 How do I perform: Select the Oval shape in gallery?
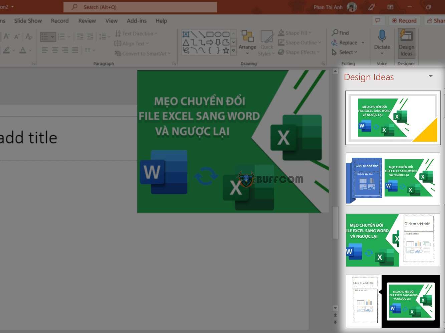click(x=218, y=34)
